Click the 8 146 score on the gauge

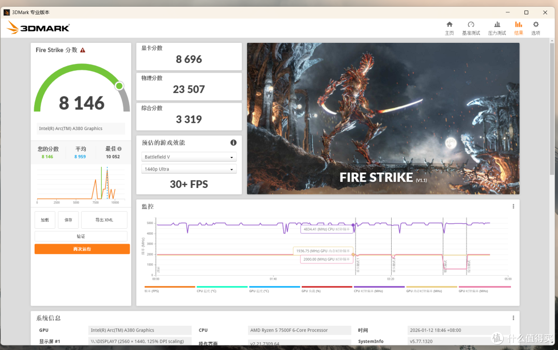click(82, 103)
